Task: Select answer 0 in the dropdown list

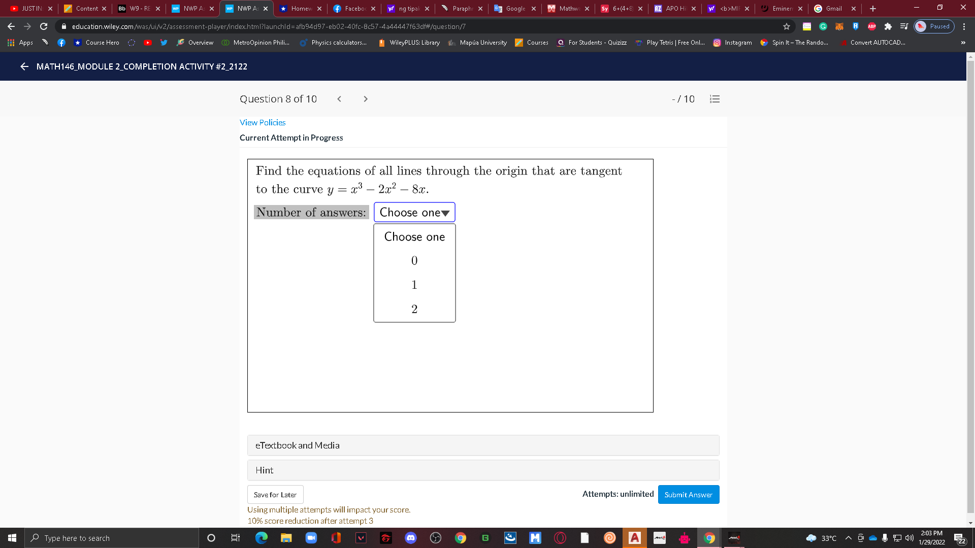Action: 414,261
